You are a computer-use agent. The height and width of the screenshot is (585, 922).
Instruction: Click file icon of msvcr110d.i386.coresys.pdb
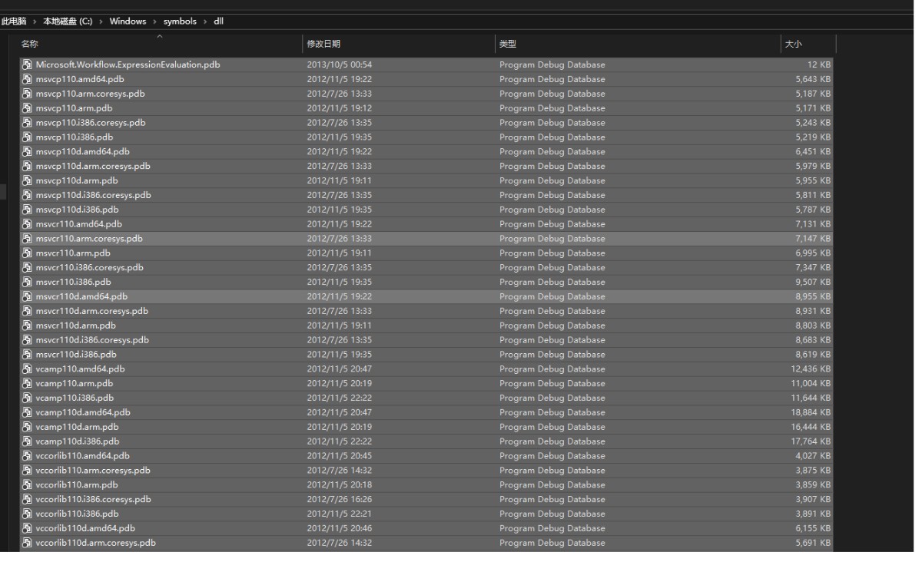(x=27, y=340)
